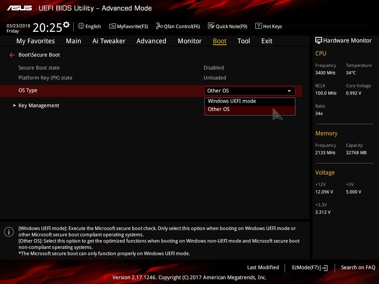379x284 pixels.
Task: Open the Advanced tab
Action: pyautogui.click(x=151, y=41)
